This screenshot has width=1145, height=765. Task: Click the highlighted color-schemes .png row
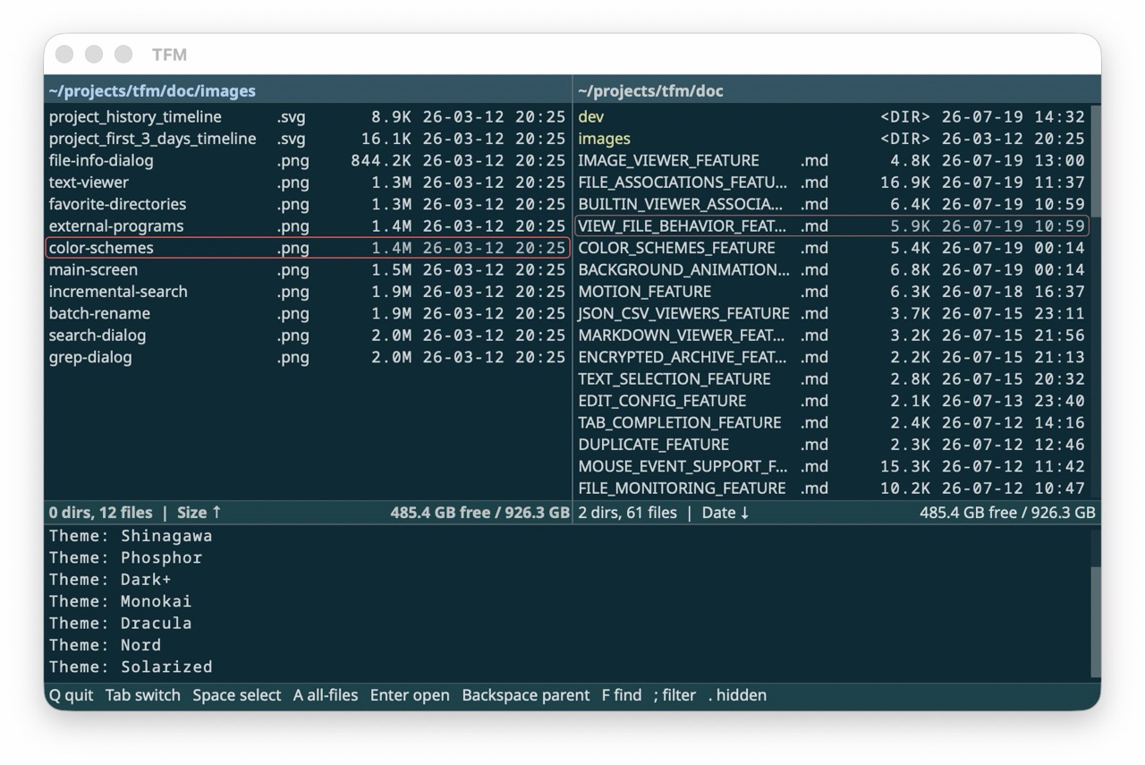pyautogui.click(x=308, y=248)
